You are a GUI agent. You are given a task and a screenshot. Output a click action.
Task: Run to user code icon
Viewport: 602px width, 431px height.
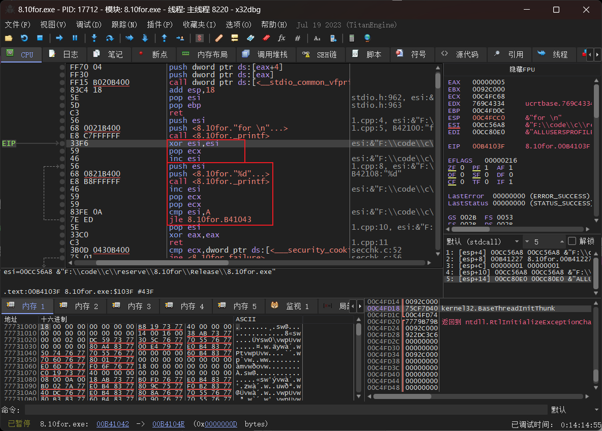tap(180, 38)
